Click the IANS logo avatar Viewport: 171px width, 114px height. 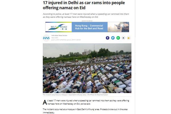(x=46, y=38)
